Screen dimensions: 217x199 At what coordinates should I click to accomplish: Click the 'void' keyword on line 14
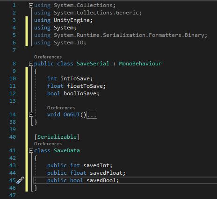click(54, 115)
